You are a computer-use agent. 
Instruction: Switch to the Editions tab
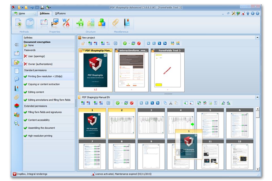tap(44, 14)
